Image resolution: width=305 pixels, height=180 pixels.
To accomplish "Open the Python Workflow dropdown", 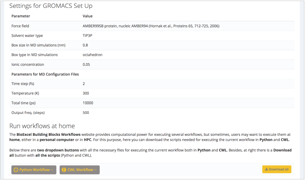I will tap(34, 170).
